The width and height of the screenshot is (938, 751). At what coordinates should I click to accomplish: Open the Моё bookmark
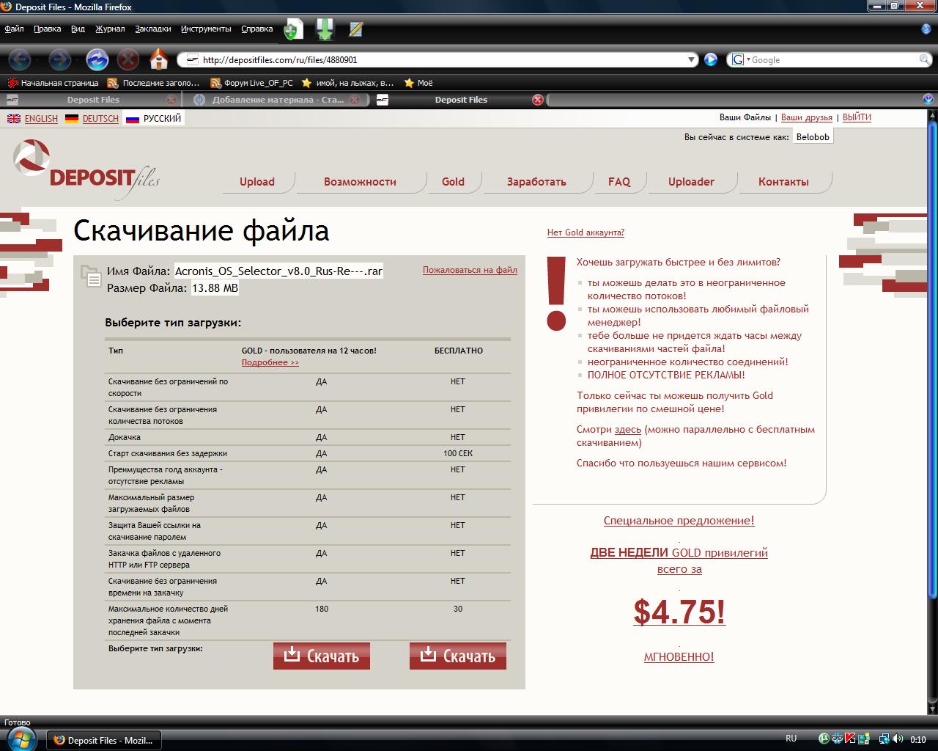point(418,83)
